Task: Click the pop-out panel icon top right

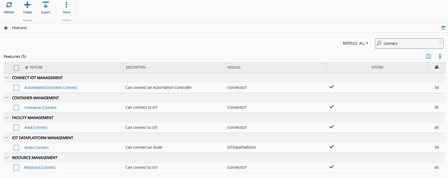Action: (x=443, y=28)
